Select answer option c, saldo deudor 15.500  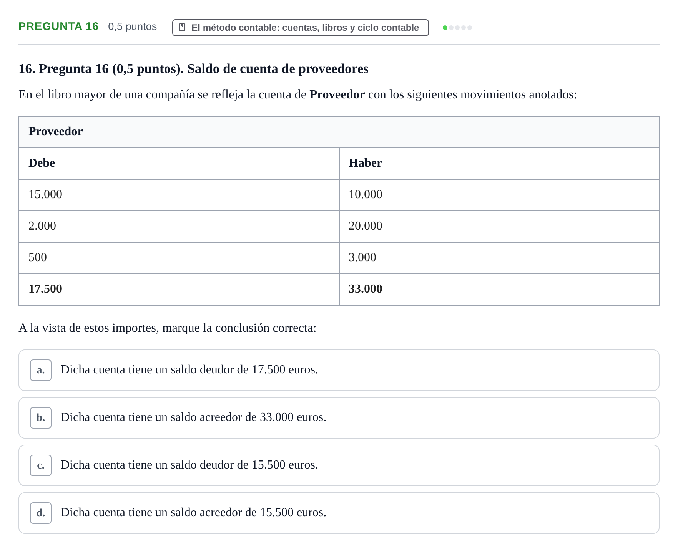click(x=339, y=465)
